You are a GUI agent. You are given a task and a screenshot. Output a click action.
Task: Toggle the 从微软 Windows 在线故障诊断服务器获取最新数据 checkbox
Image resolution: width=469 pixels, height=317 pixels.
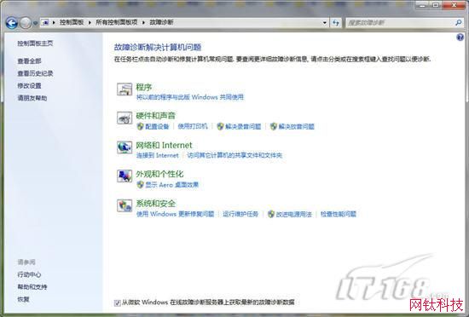tap(118, 303)
